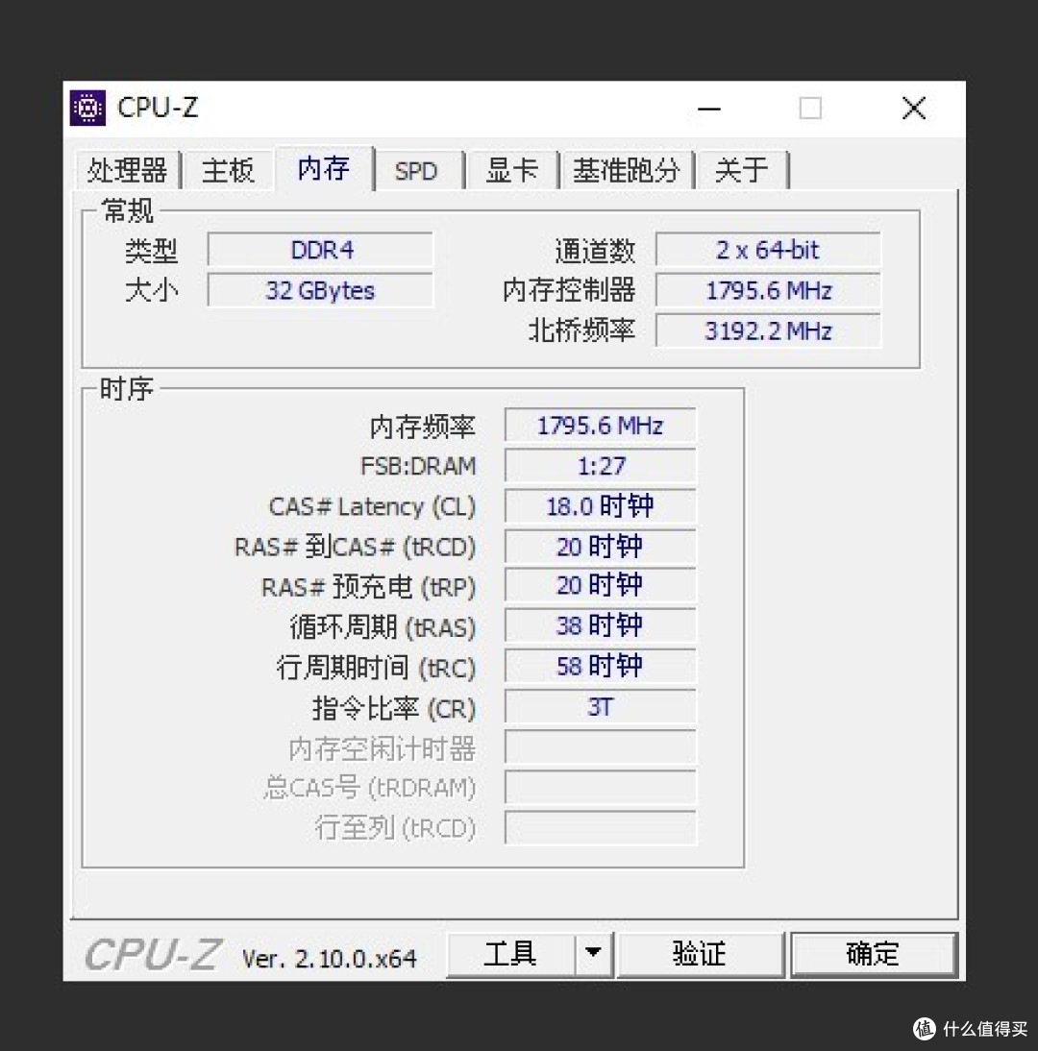
Task: Click the 内存频率 1795.6 MHz field
Action: pyautogui.click(x=600, y=426)
